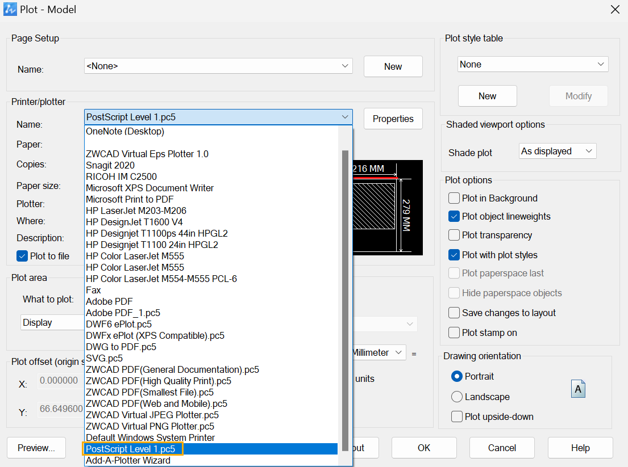Image resolution: width=628 pixels, height=467 pixels.
Task: Pick HP Color LaserJet M554-M555 PCL-6
Action: point(211,279)
